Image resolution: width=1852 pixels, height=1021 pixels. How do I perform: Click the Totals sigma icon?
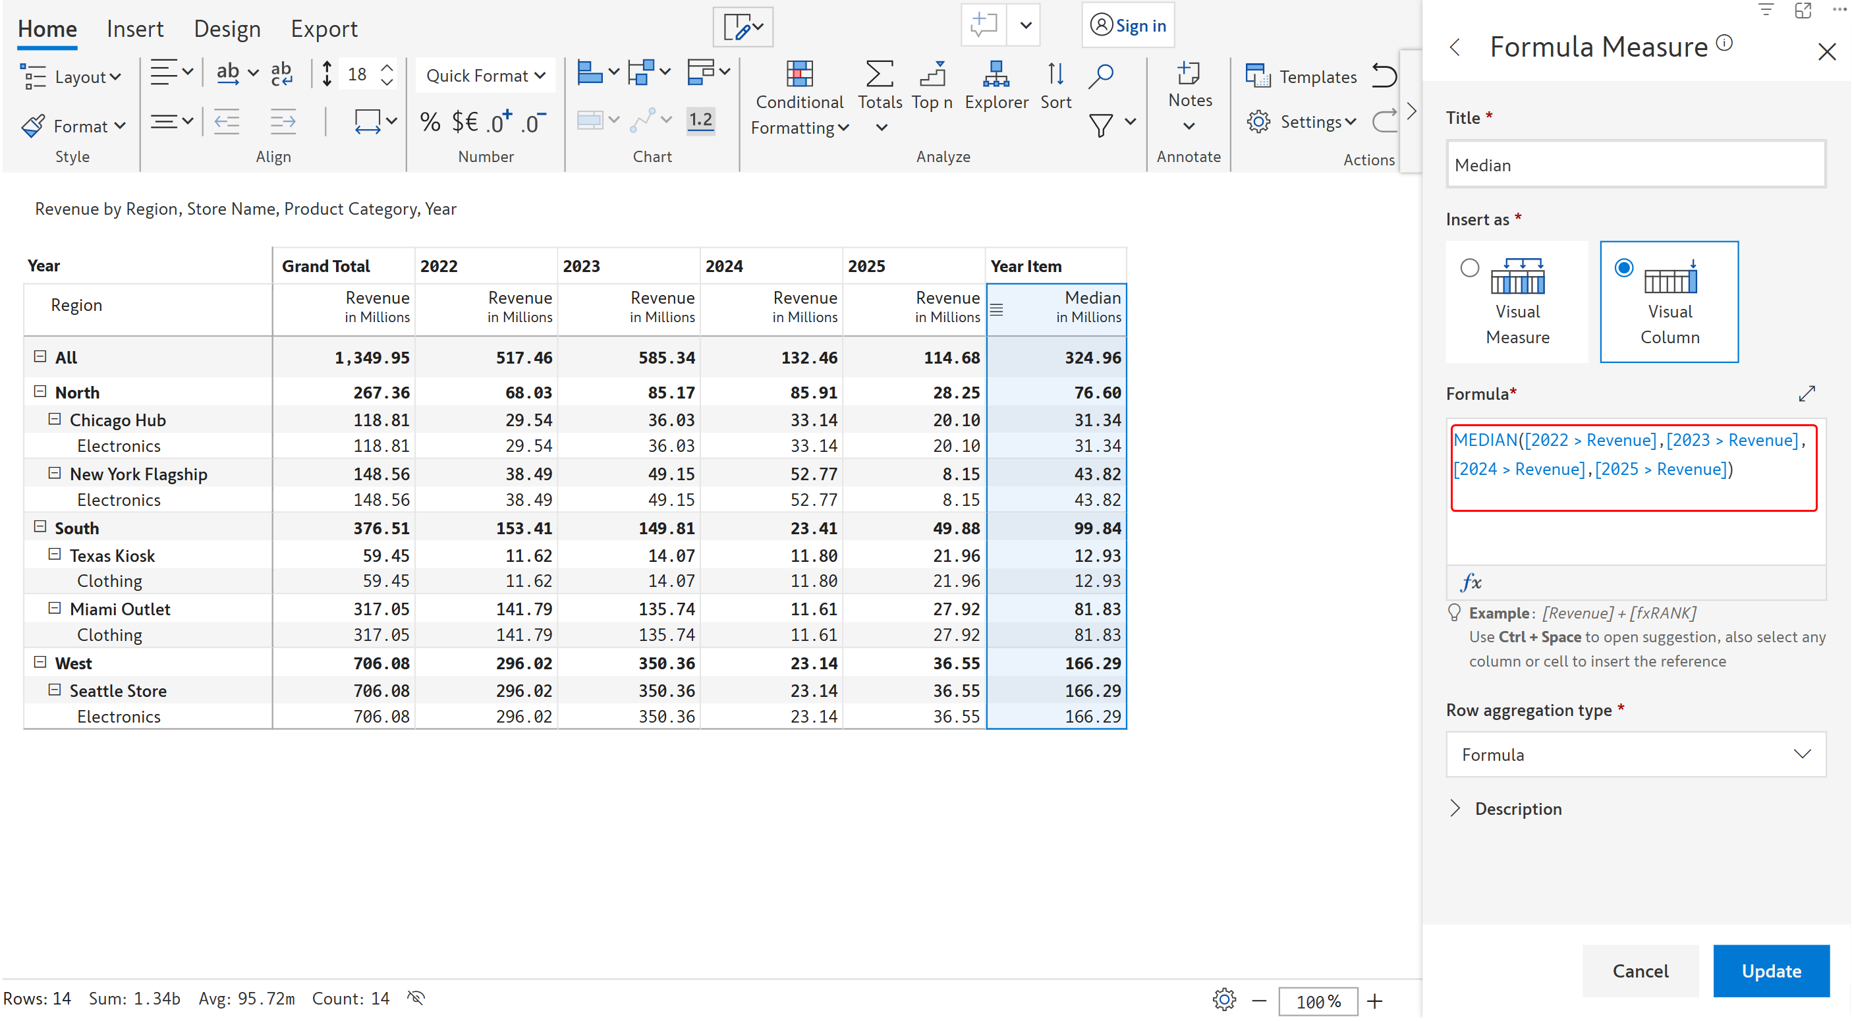point(880,74)
